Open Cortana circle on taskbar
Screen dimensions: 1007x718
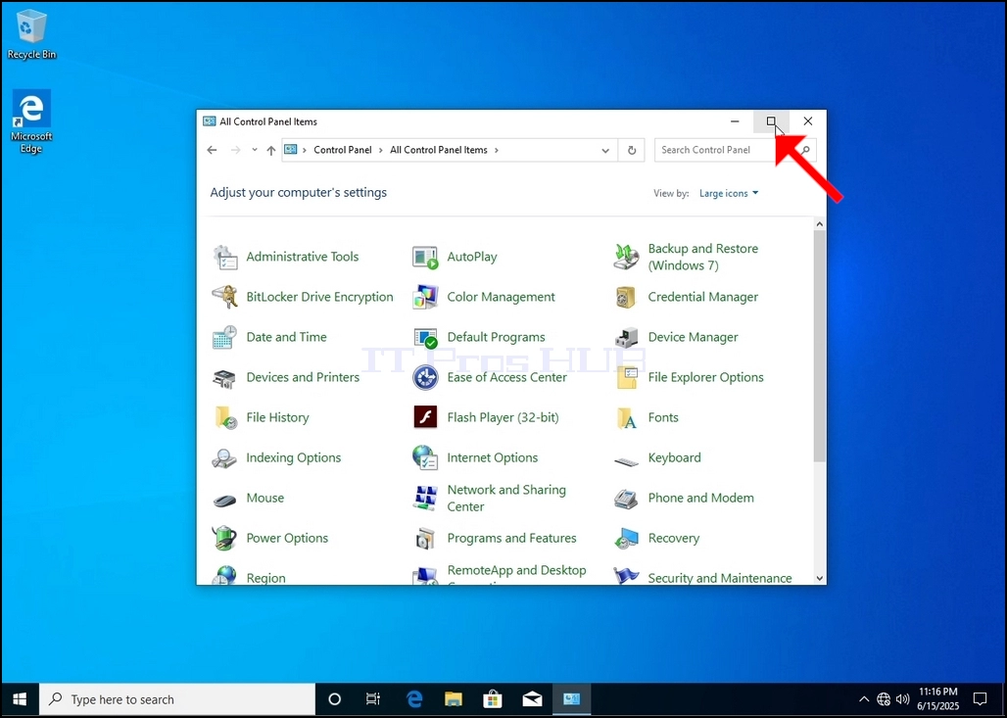pos(335,699)
